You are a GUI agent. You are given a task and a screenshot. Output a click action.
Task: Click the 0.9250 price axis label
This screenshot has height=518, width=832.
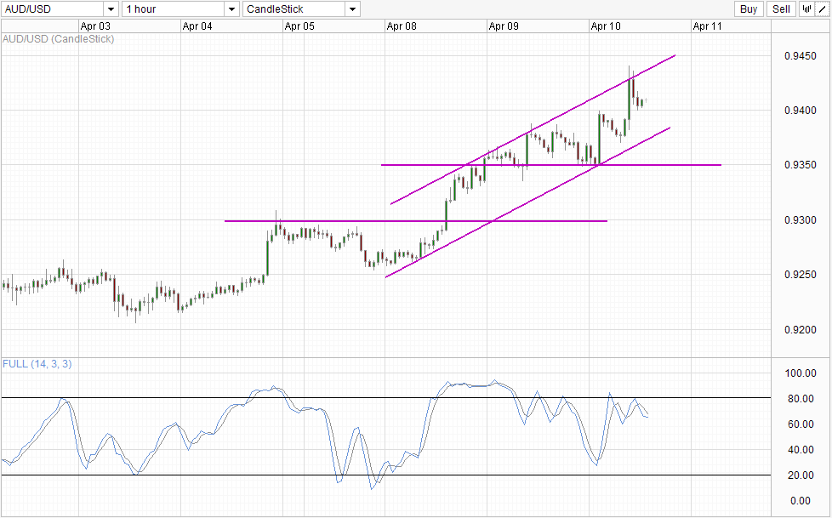[x=801, y=275]
